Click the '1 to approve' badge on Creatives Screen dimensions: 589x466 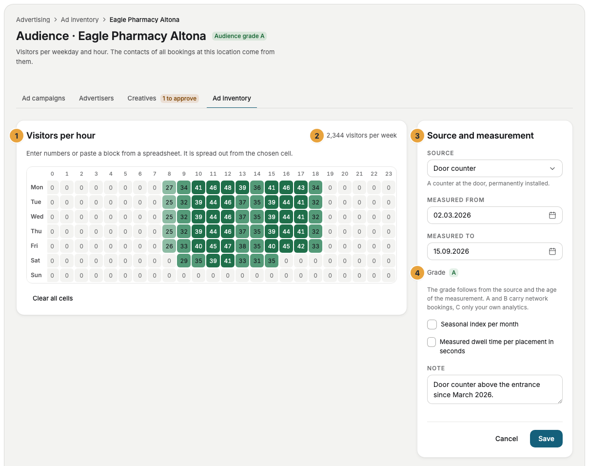179,99
